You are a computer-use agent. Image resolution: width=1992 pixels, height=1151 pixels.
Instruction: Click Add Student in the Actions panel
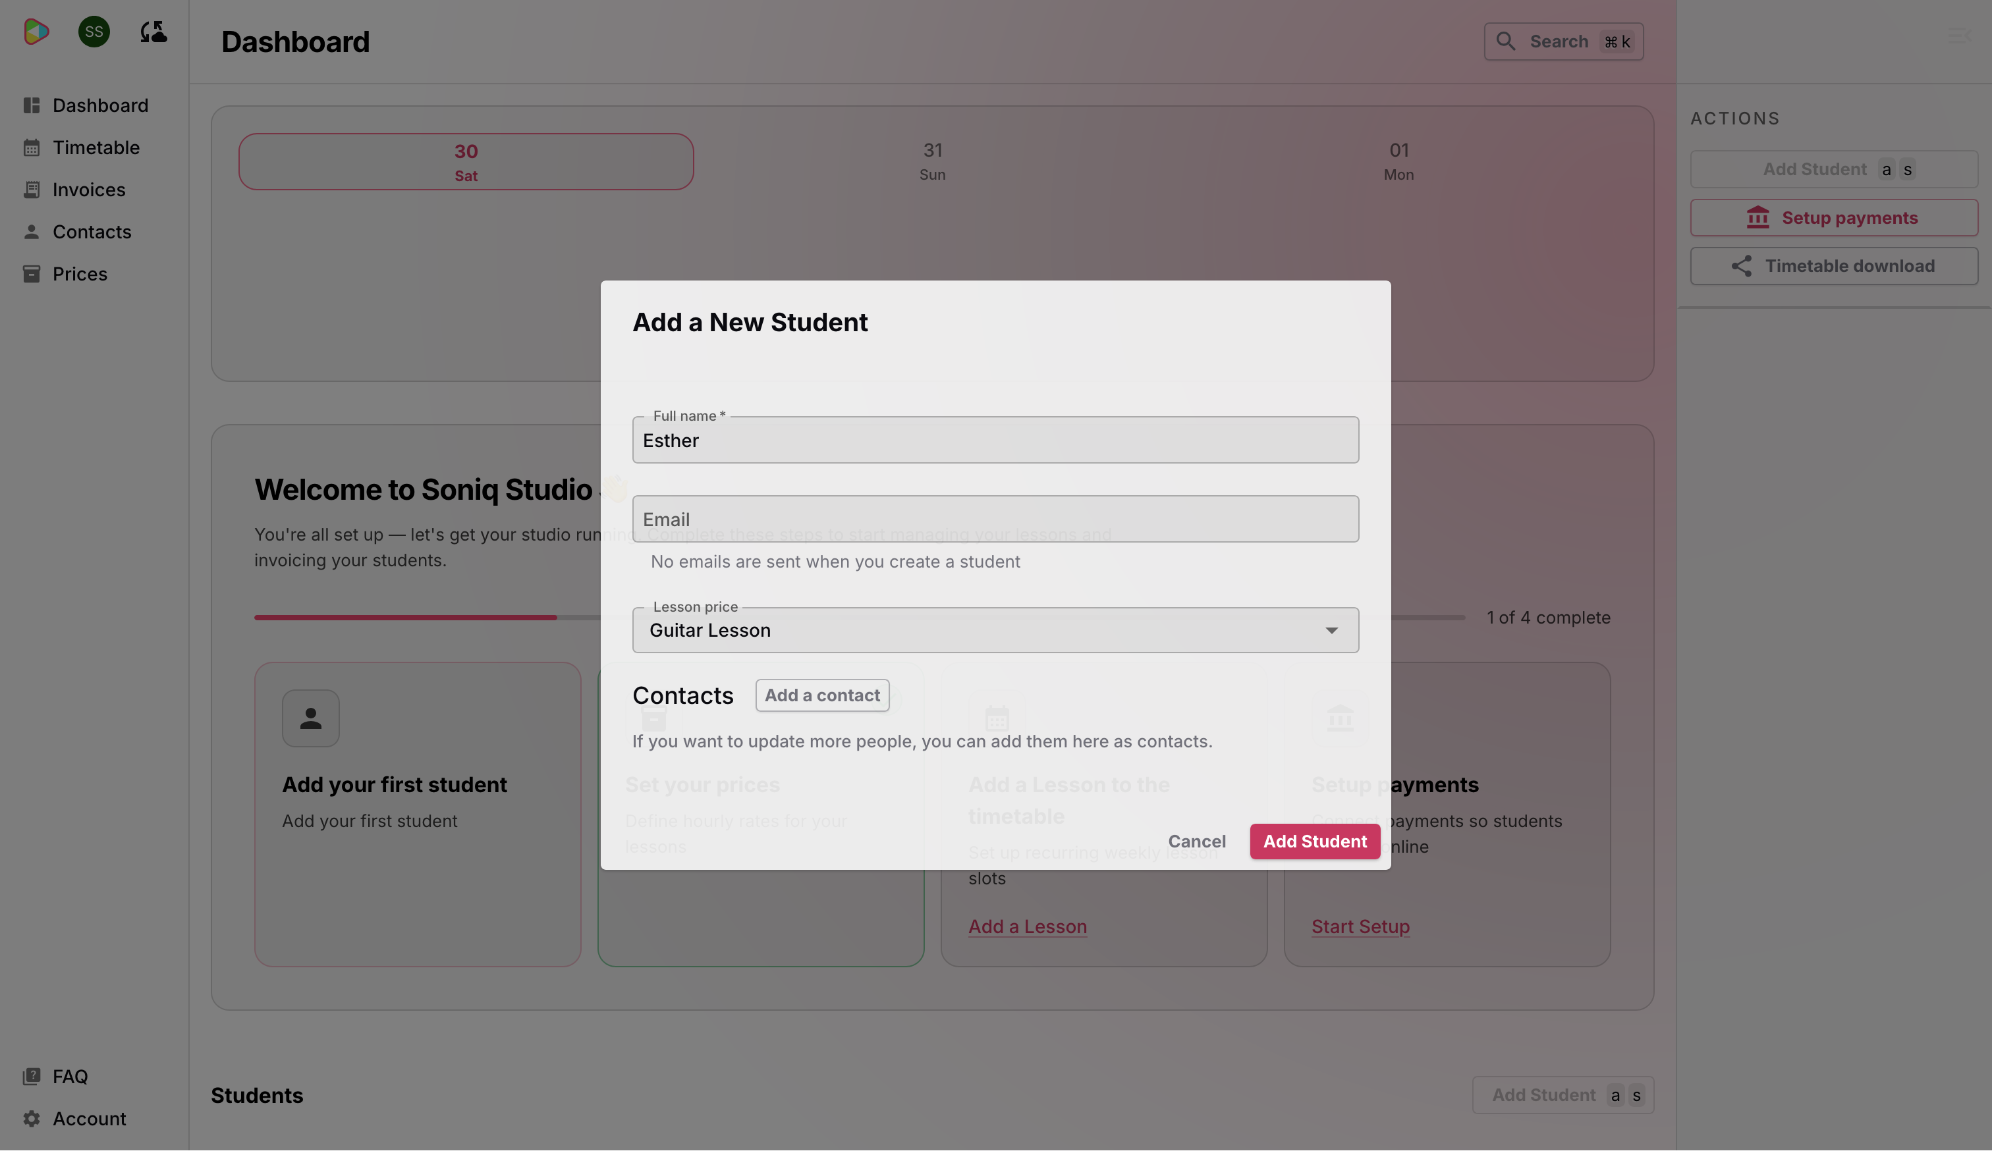click(x=1834, y=169)
